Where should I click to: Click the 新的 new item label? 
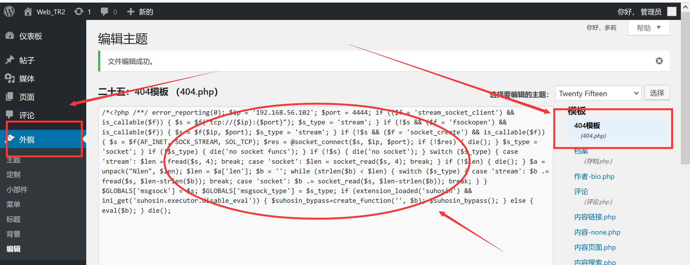pos(146,12)
